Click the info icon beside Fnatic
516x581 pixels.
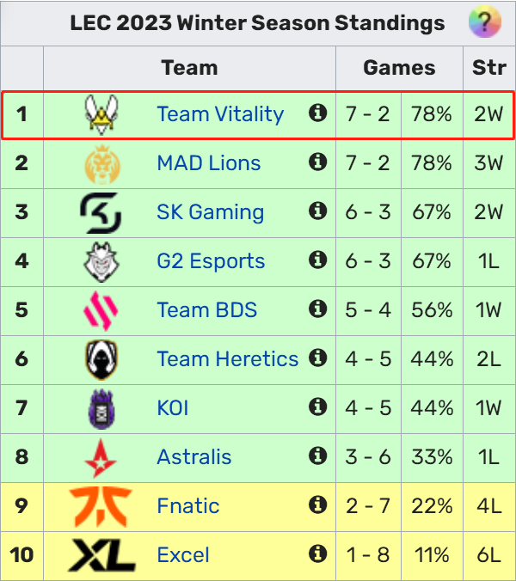(317, 505)
